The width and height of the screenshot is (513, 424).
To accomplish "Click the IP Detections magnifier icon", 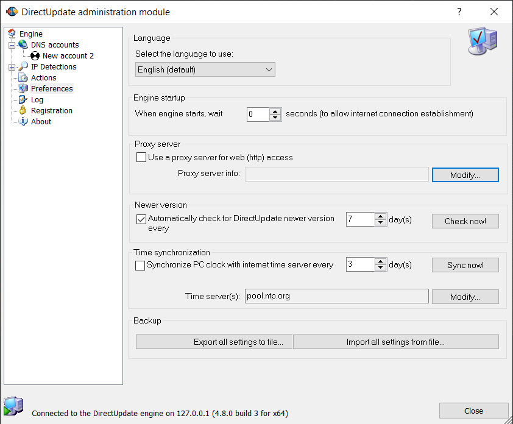I will 23,66.
